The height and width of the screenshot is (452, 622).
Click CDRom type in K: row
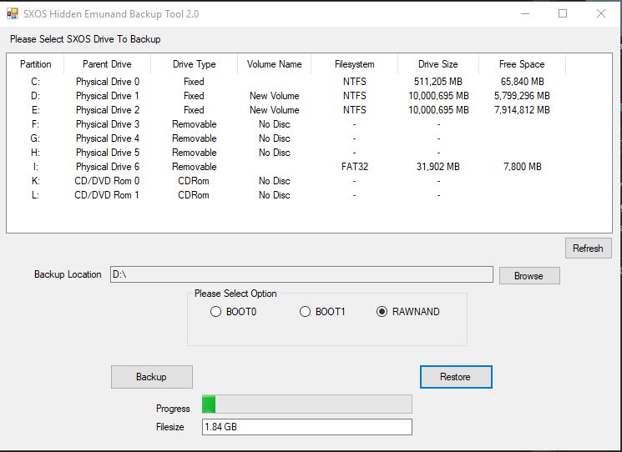(x=194, y=181)
